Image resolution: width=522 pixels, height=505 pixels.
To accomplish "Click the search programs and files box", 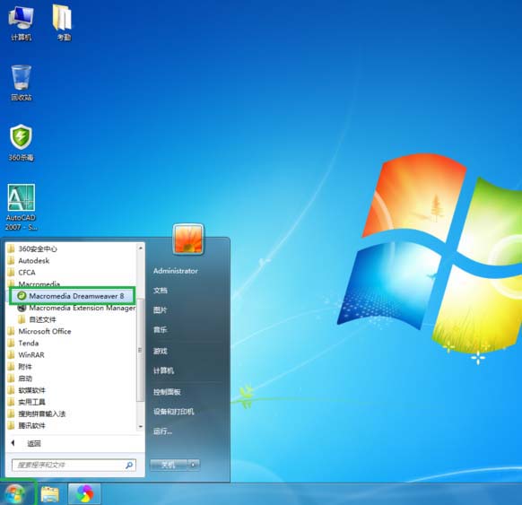I will click(x=74, y=465).
